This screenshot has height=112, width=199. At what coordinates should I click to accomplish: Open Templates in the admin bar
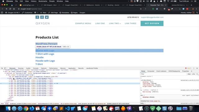(64, 12)
